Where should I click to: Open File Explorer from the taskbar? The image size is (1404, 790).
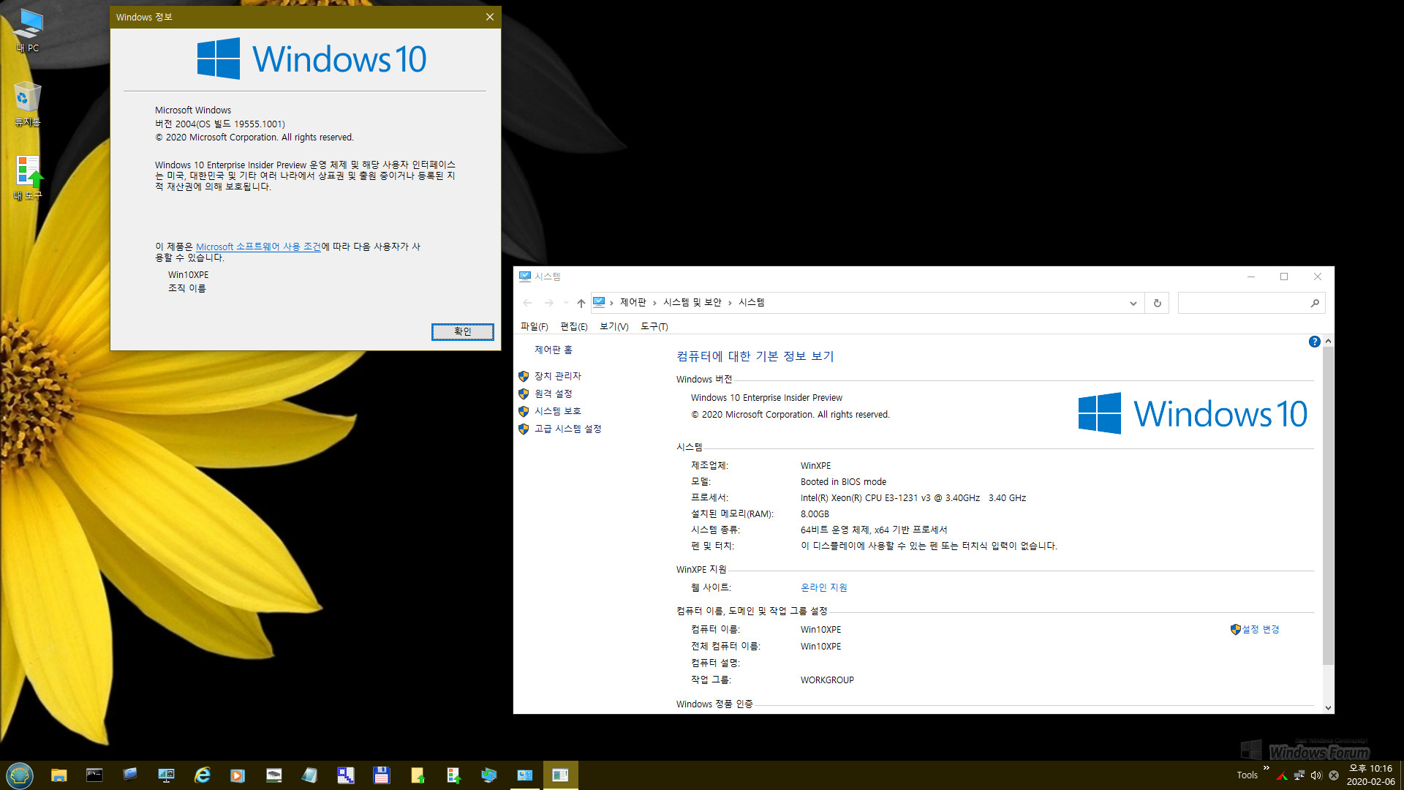[x=59, y=775]
